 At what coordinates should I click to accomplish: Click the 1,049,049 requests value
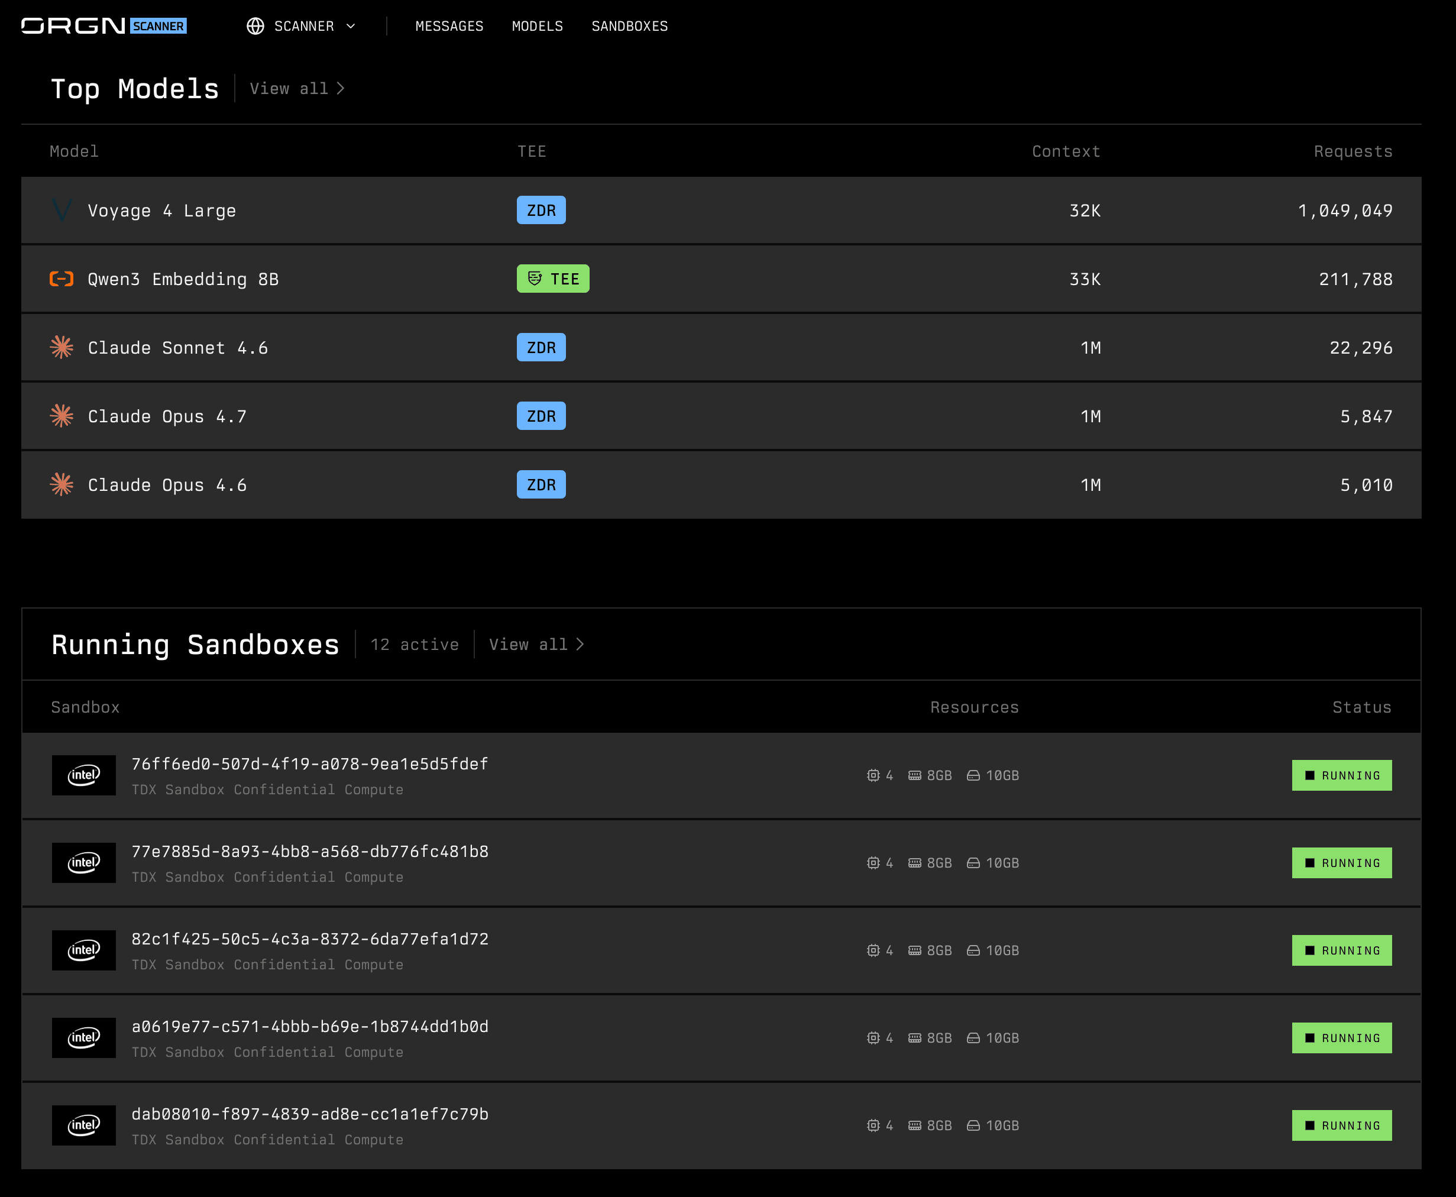pos(1345,211)
